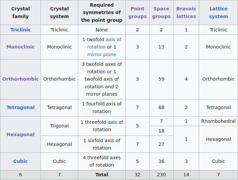Open the Lattice system header link
The height and width of the screenshot is (180, 238).
tap(218, 12)
